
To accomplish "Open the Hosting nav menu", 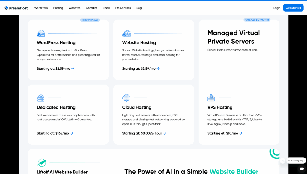I will point(58,8).
